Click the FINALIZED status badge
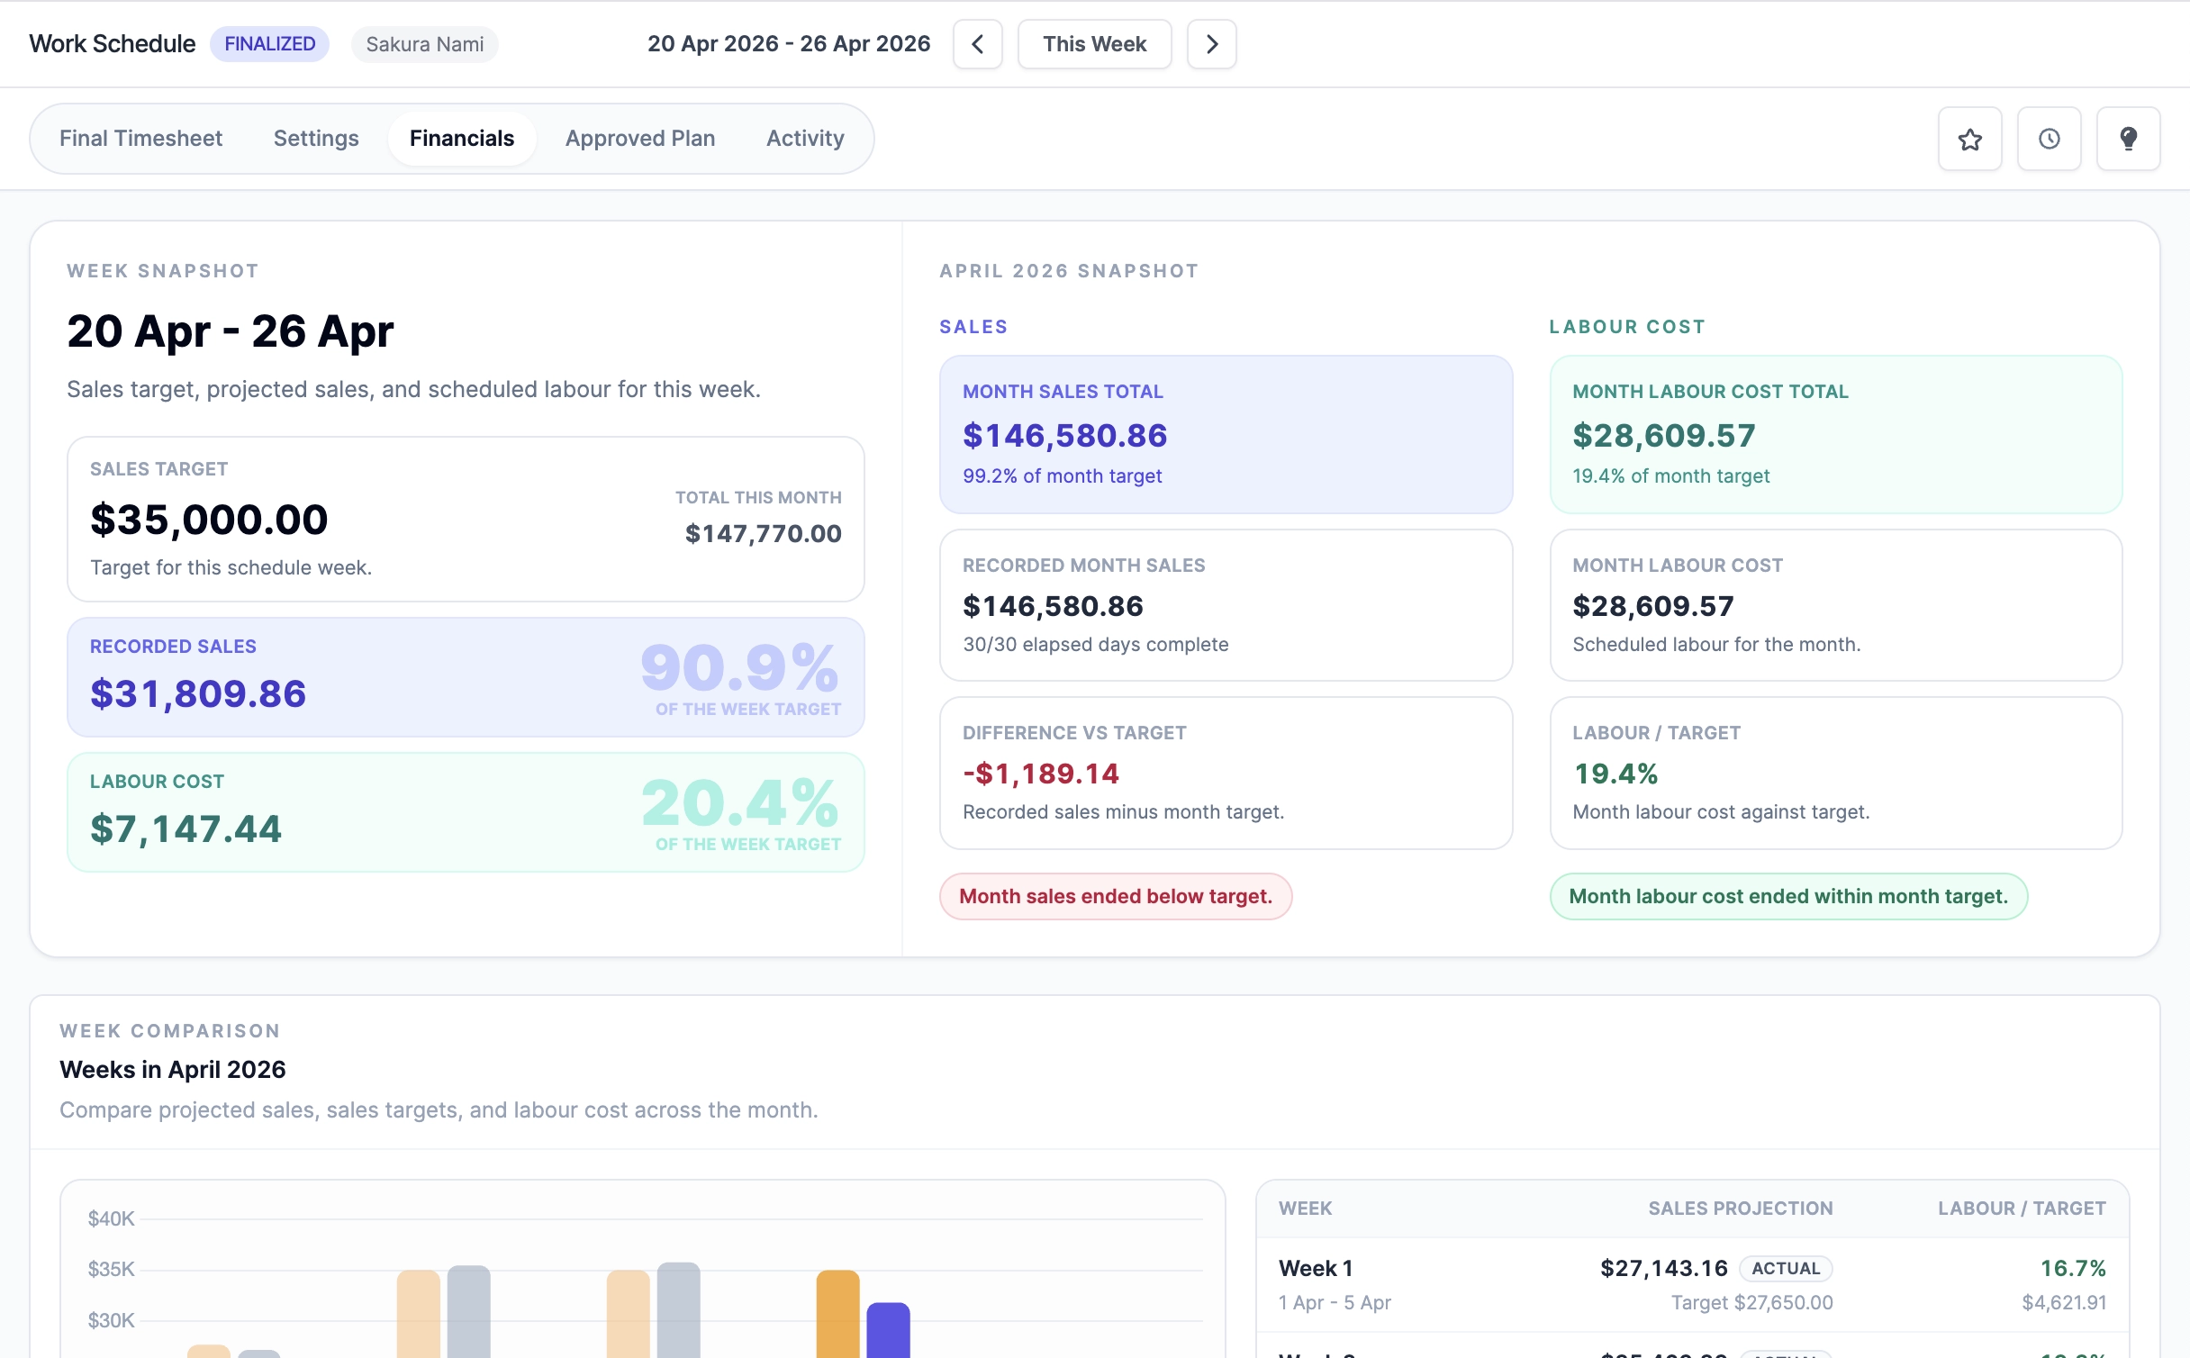This screenshot has width=2190, height=1358. pyautogui.click(x=269, y=44)
